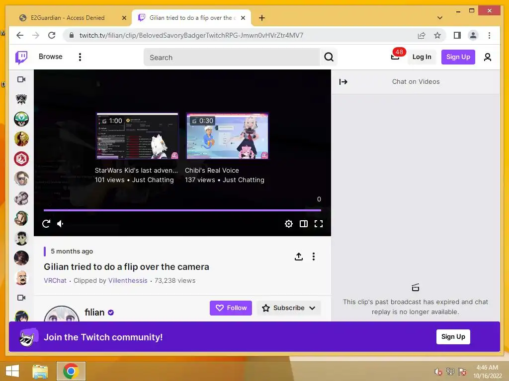509x381 pixels.
Task: Open the Windows Start button
Action: [12, 371]
